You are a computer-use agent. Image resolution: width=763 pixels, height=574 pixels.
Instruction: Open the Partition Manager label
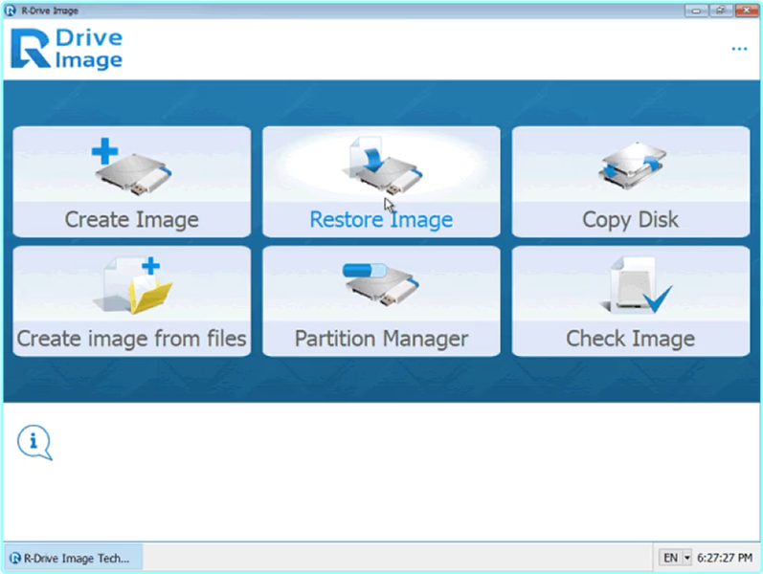(381, 339)
